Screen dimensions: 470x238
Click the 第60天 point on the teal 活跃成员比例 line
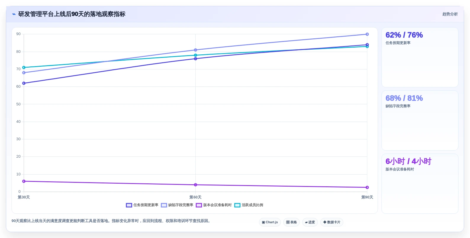point(195,55)
